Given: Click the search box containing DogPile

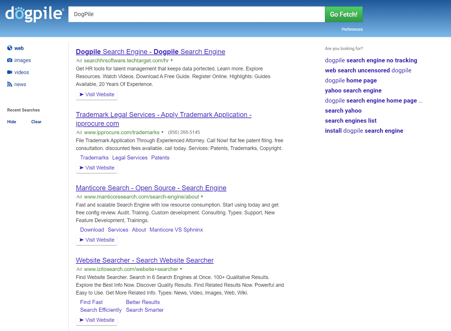Looking at the screenshot, I should click(x=196, y=14).
